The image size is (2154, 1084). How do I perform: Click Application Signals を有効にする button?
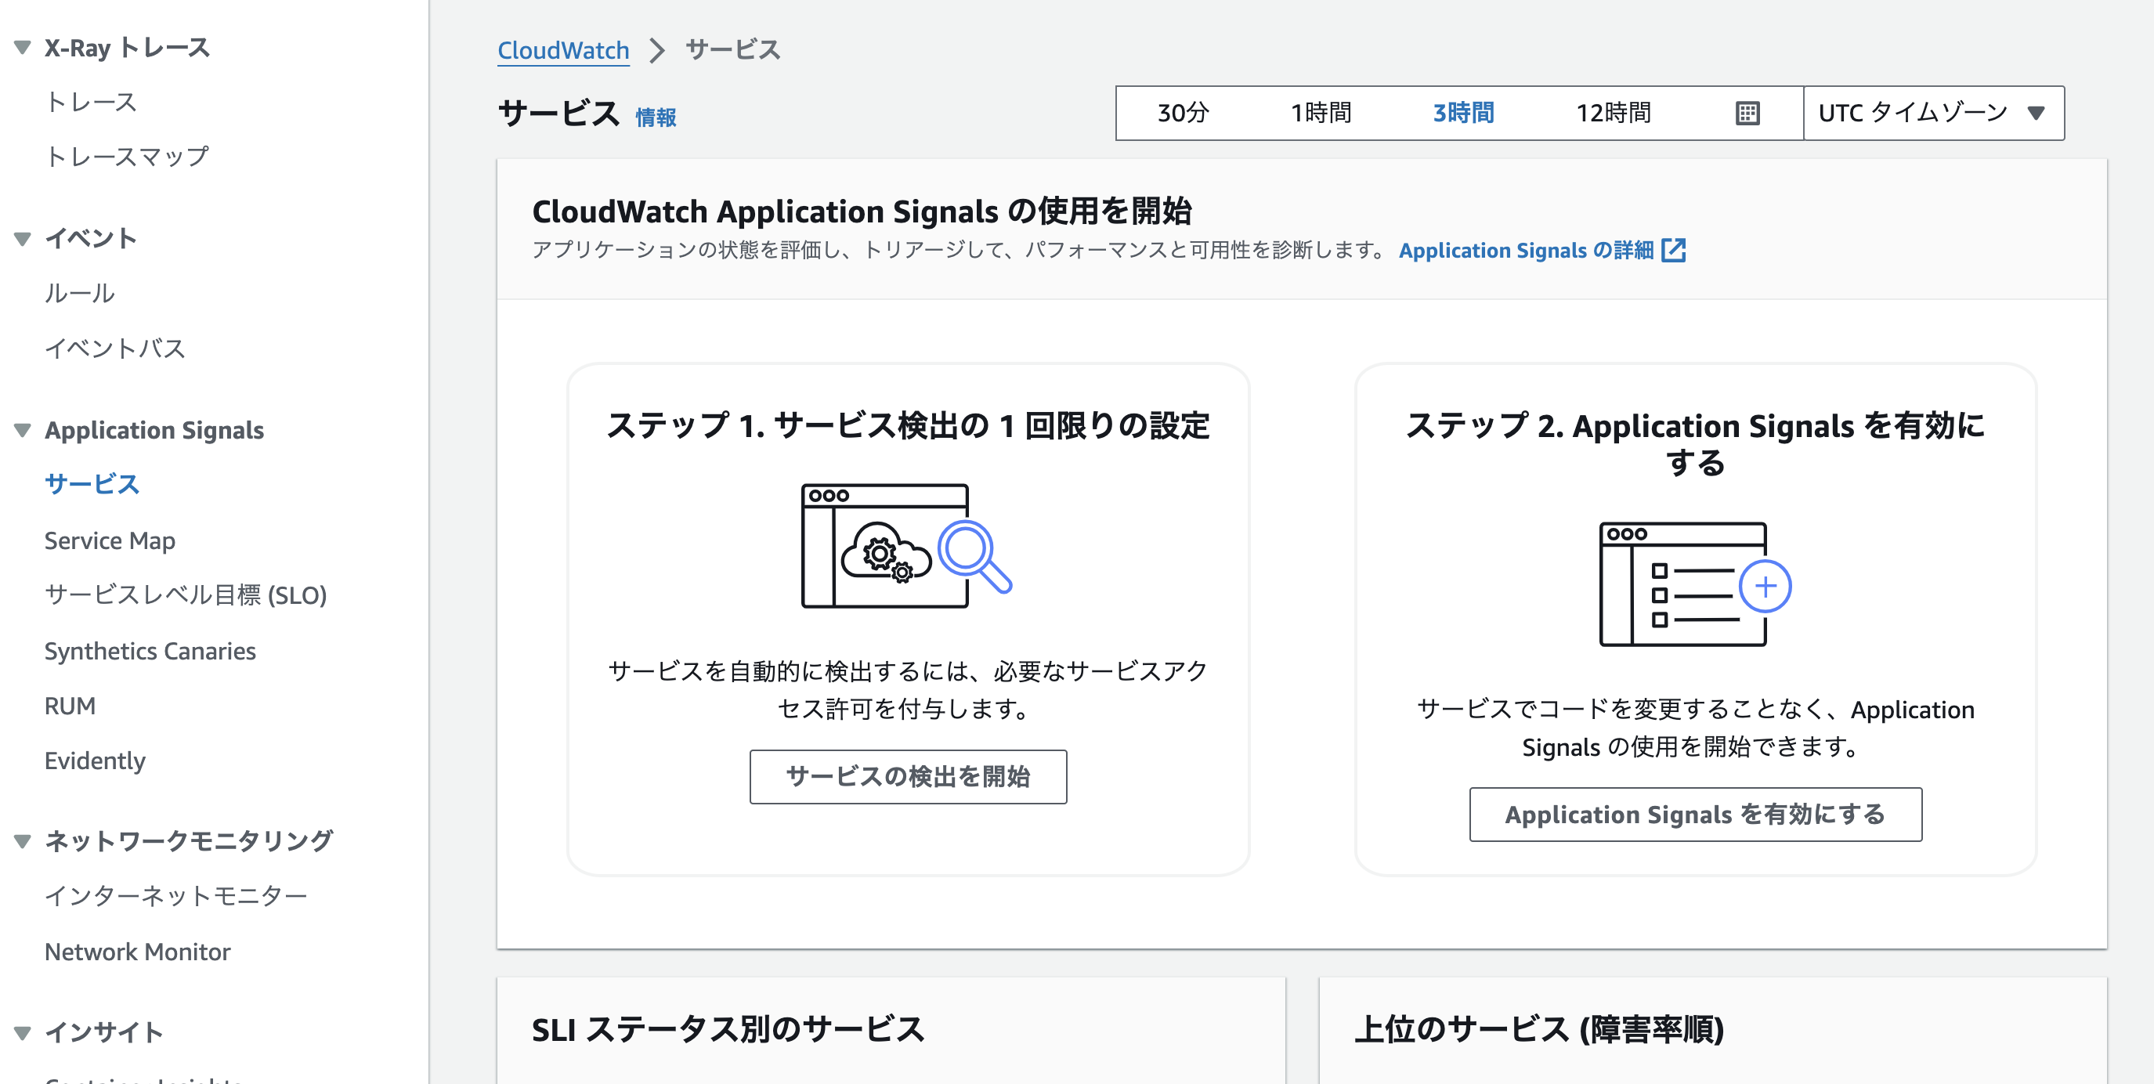pyautogui.click(x=1694, y=814)
